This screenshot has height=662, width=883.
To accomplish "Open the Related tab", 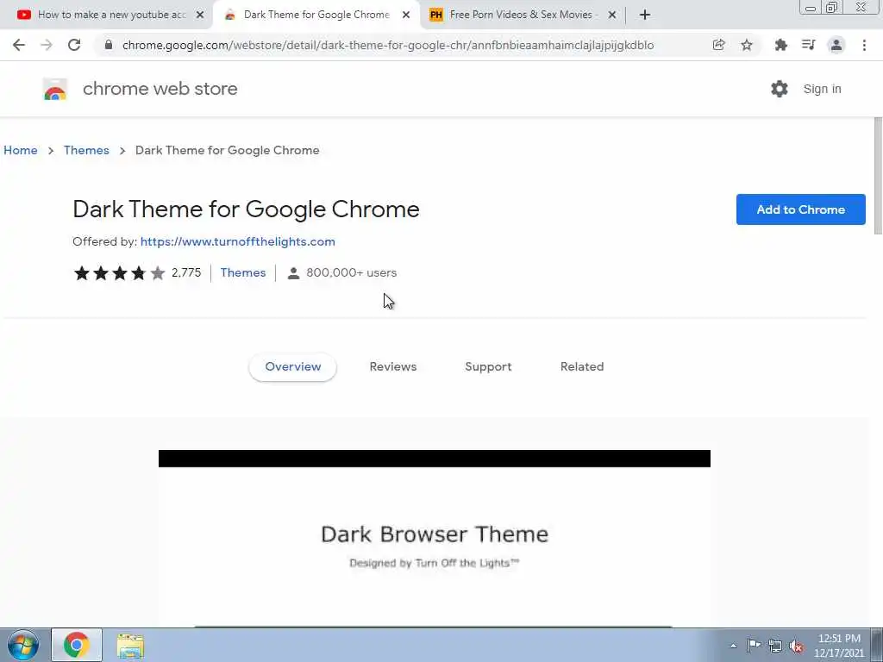I will 582,366.
